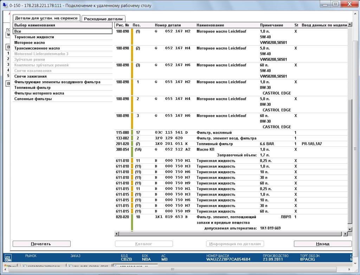Viewport: 360px width, 275px height.
Task: Click 'B 000 750 M1' in row 611-010
Action: tap(173, 161)
